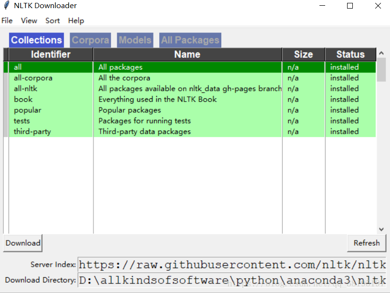
Task: Select the 'all-nltk' identifier
Action: [25, 89]
